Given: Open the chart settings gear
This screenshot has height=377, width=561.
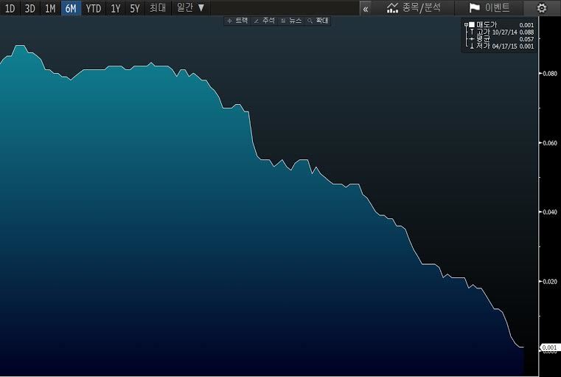Looking at the screenshot, I should (x=542, y=8).
